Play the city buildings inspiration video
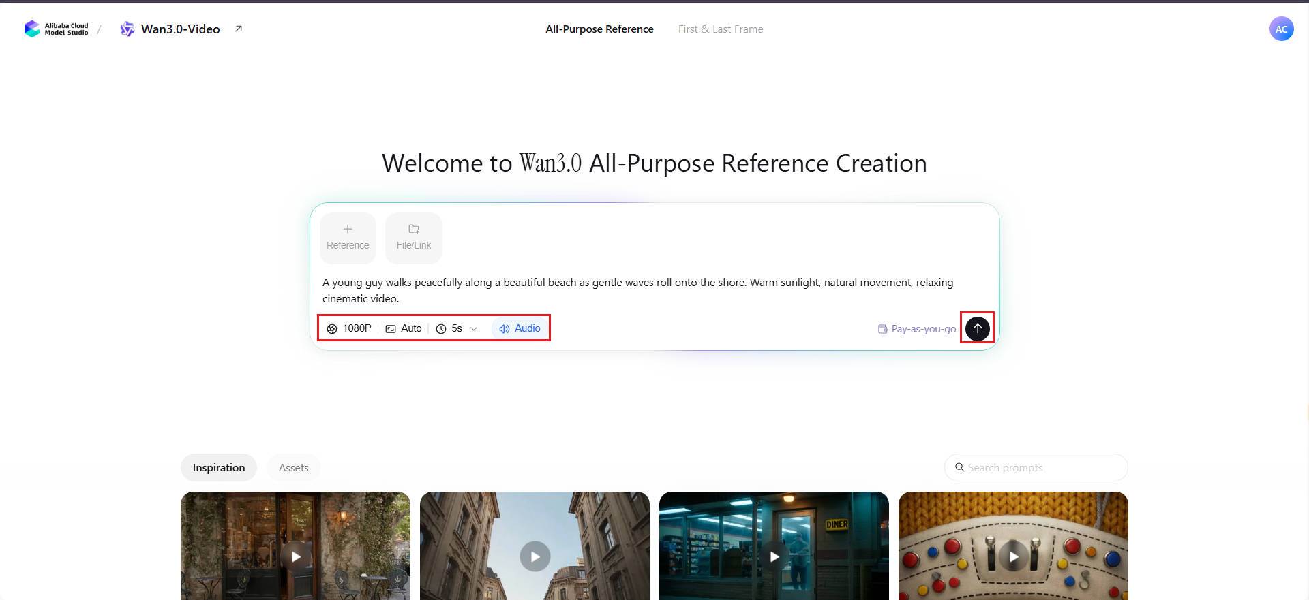The height and width of the screenshot is (600, 1309). click(x=535, y=556)
